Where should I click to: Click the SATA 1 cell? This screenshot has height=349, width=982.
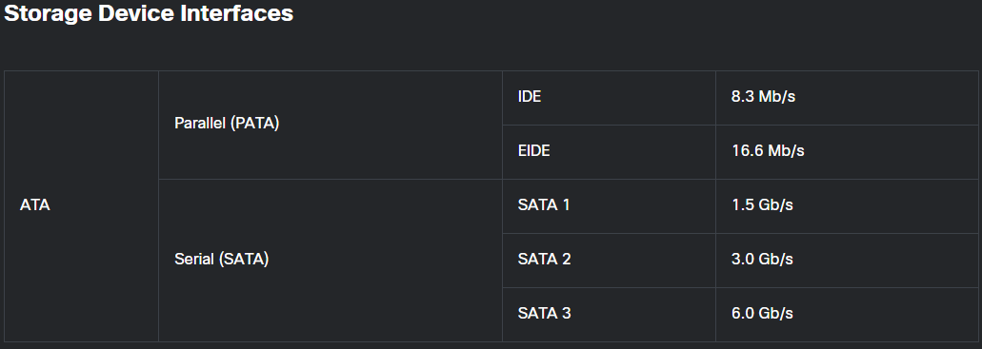pos(609,206)
